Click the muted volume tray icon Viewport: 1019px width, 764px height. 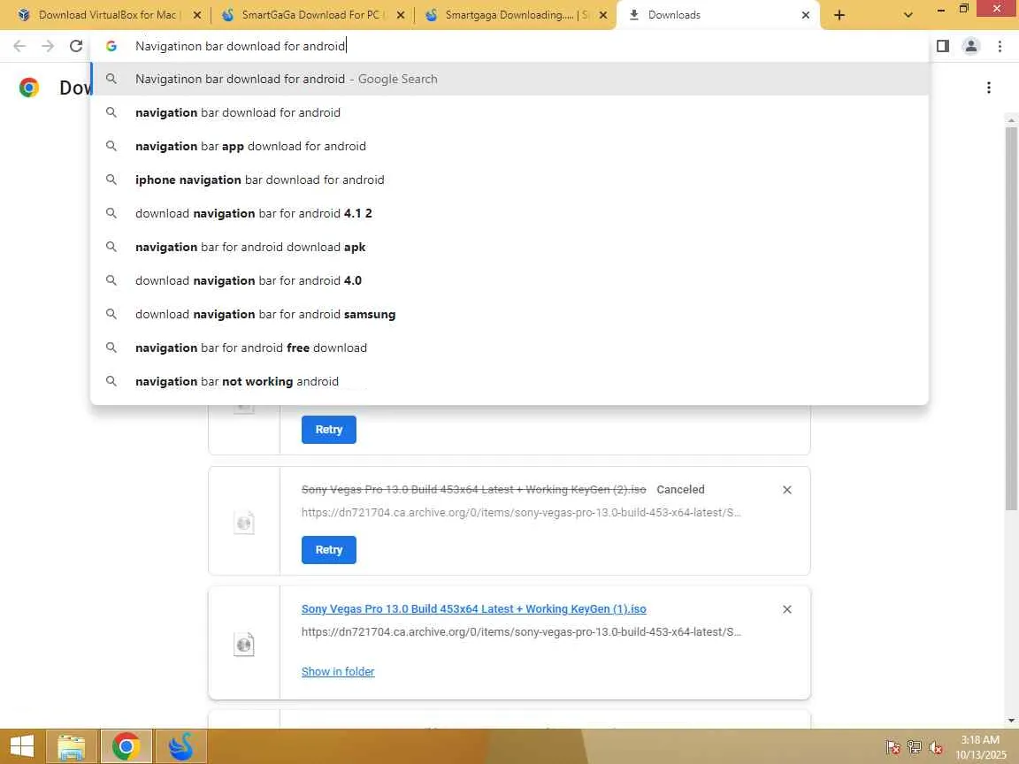click(x=936, y=748)
